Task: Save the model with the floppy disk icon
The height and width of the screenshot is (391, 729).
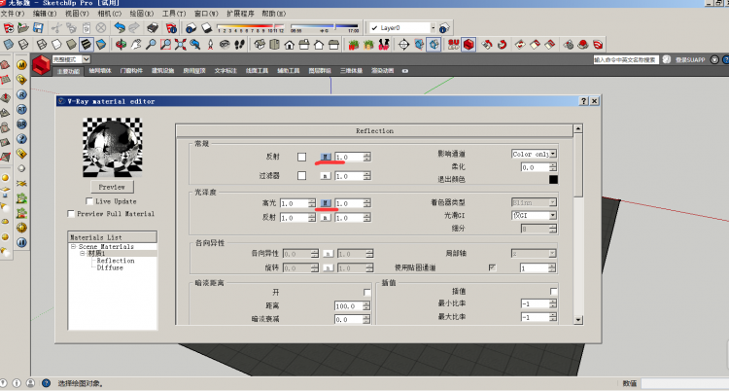Action: point(38,28)
